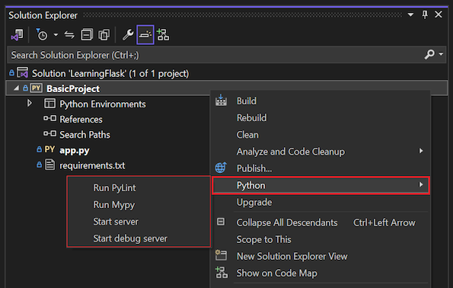Screen dimensions: 453x288
Task: Toggle the auto-hide pin on Solution Explorer
Action: coord(425,14)
